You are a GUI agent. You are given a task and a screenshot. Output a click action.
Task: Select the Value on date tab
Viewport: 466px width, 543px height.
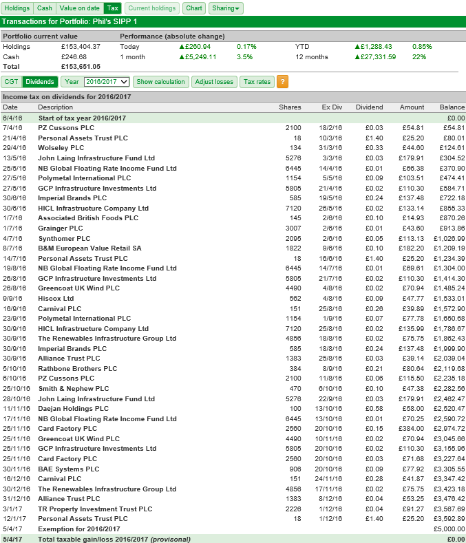tap(79, 8)
